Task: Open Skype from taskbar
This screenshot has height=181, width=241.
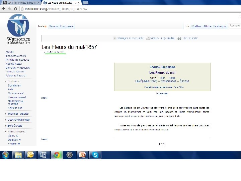Action: click(x=95, y=155)
